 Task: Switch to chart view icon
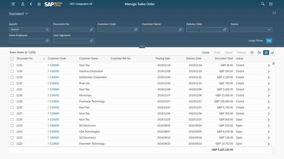272,53
